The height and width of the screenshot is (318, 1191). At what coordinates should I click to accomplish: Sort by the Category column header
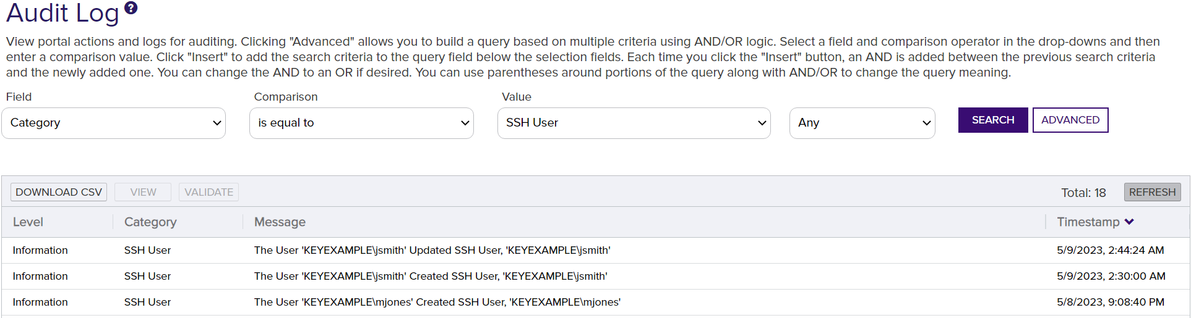coord(150,222)
